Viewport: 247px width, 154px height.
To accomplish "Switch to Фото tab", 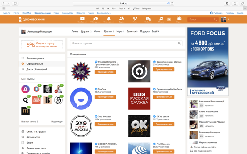I will pos(98,31).
